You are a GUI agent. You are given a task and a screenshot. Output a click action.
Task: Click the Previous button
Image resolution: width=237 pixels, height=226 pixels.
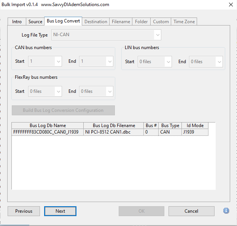point(24,211)
